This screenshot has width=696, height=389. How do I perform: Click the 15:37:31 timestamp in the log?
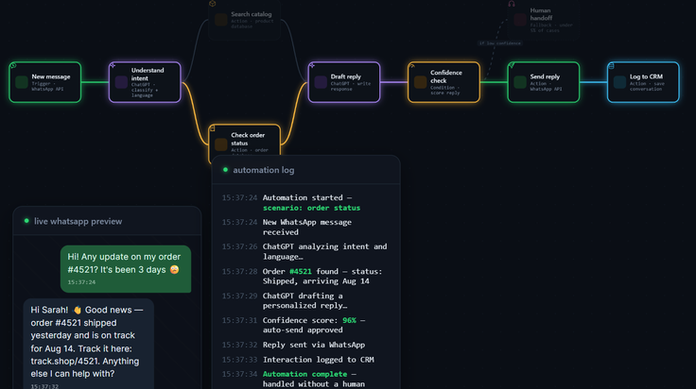[239, 320]
